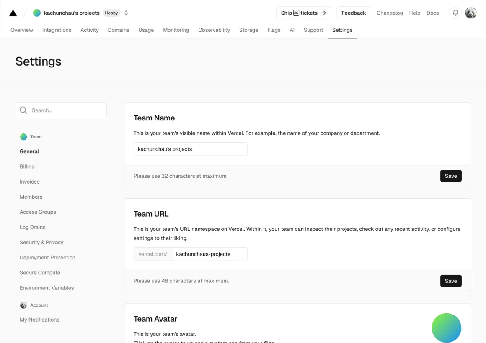Switch to the Integrations tab

click(57, 30)
